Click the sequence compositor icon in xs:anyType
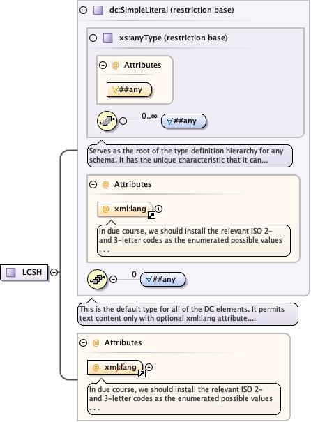Screen dimensions: 311x422 pos(107,121)
